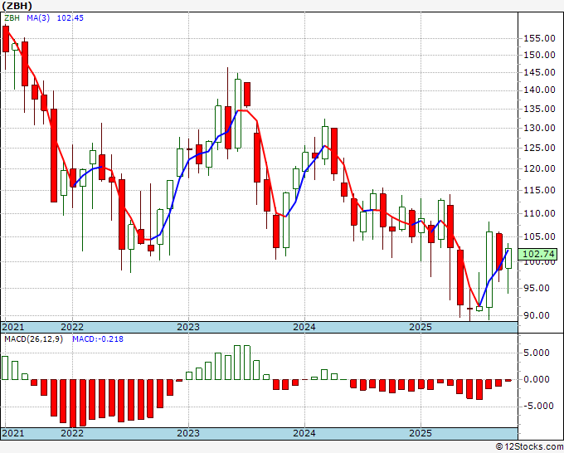The image size is (564, 453).
Task: Click 2024 on the price chart time axis
Action: pyautogui.click(x=304, y=327)
